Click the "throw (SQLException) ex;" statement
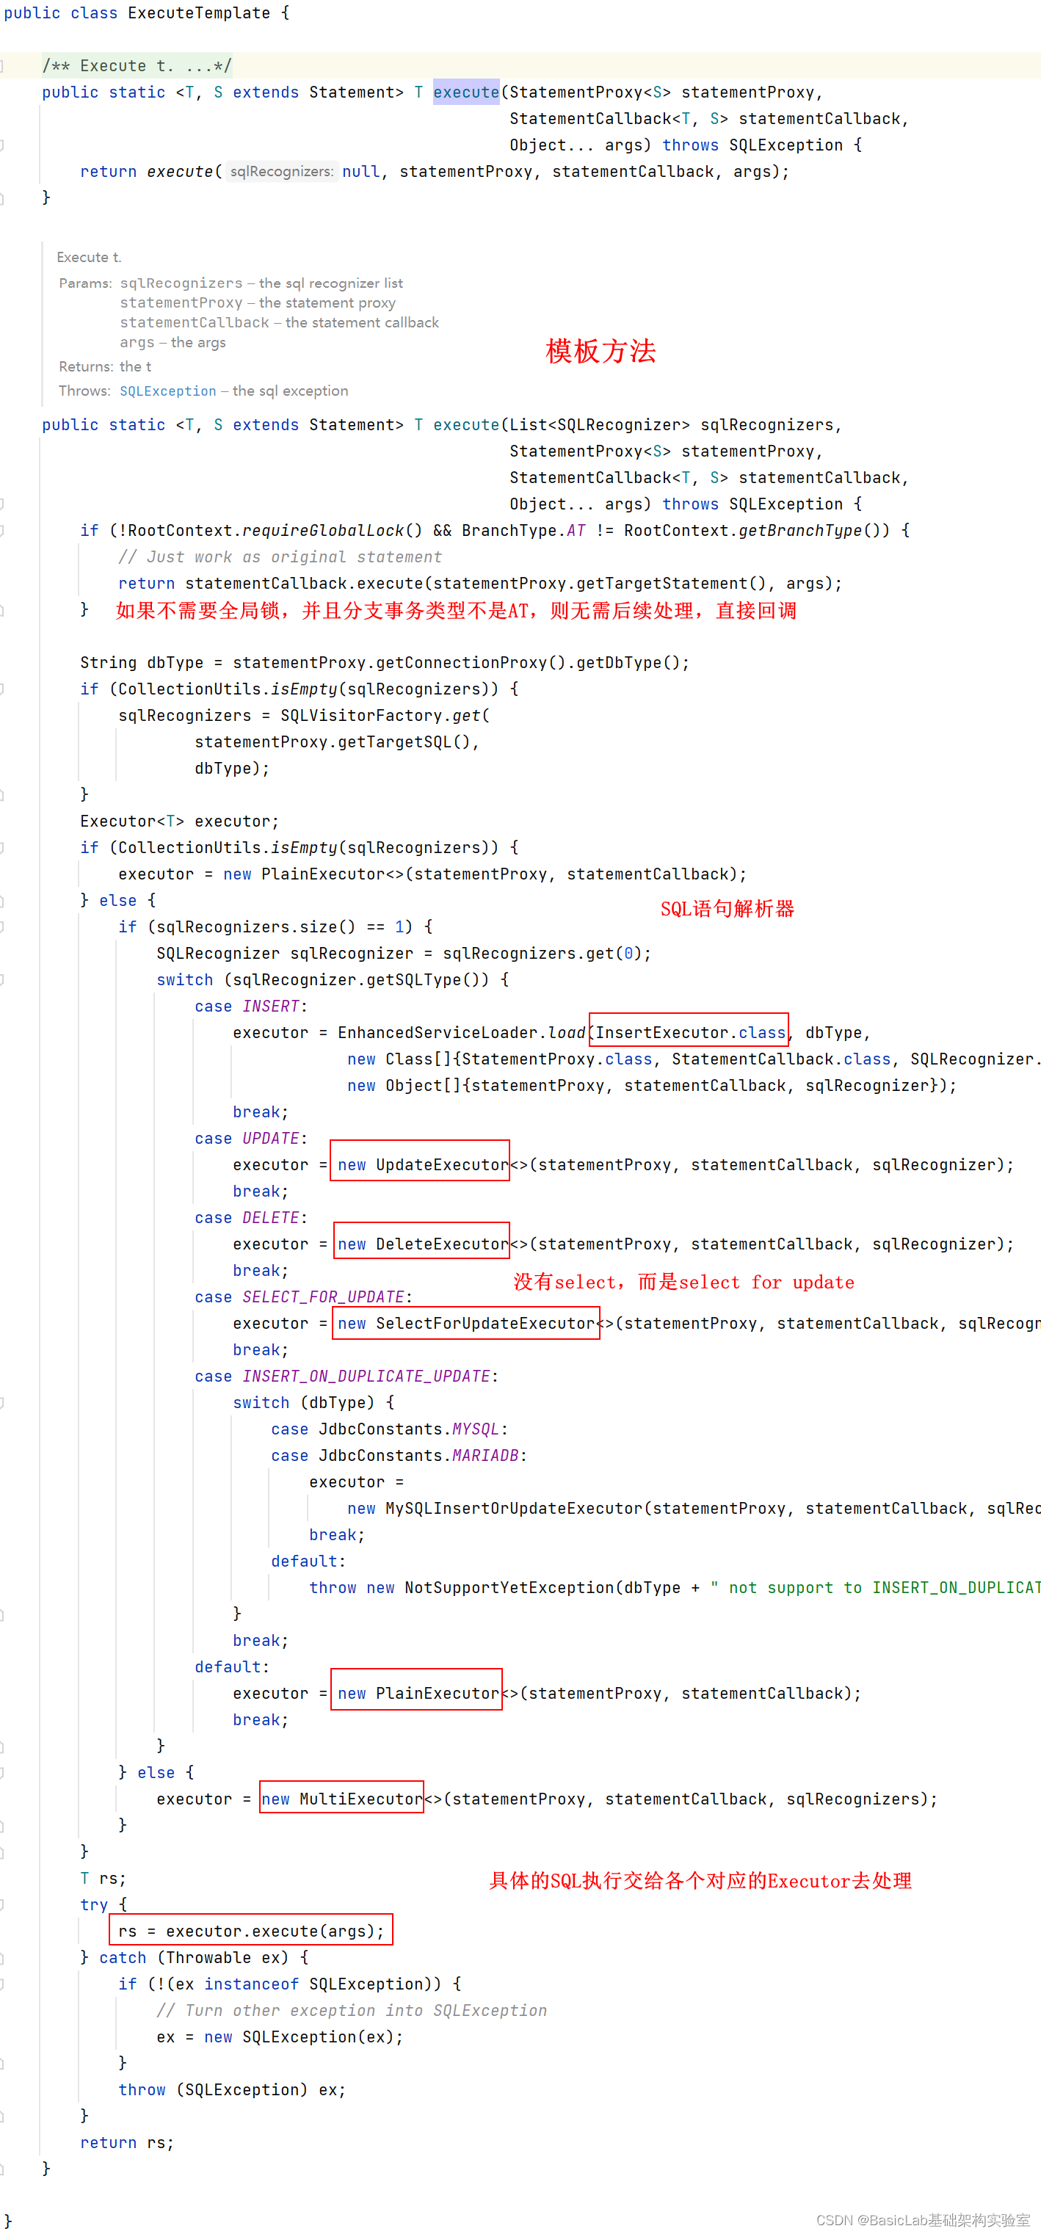 (232, 2090)
